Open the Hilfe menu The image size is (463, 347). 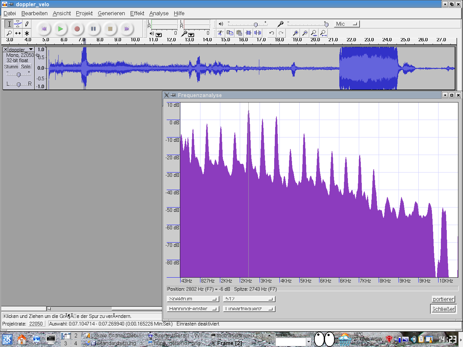[x=179, y=13]
